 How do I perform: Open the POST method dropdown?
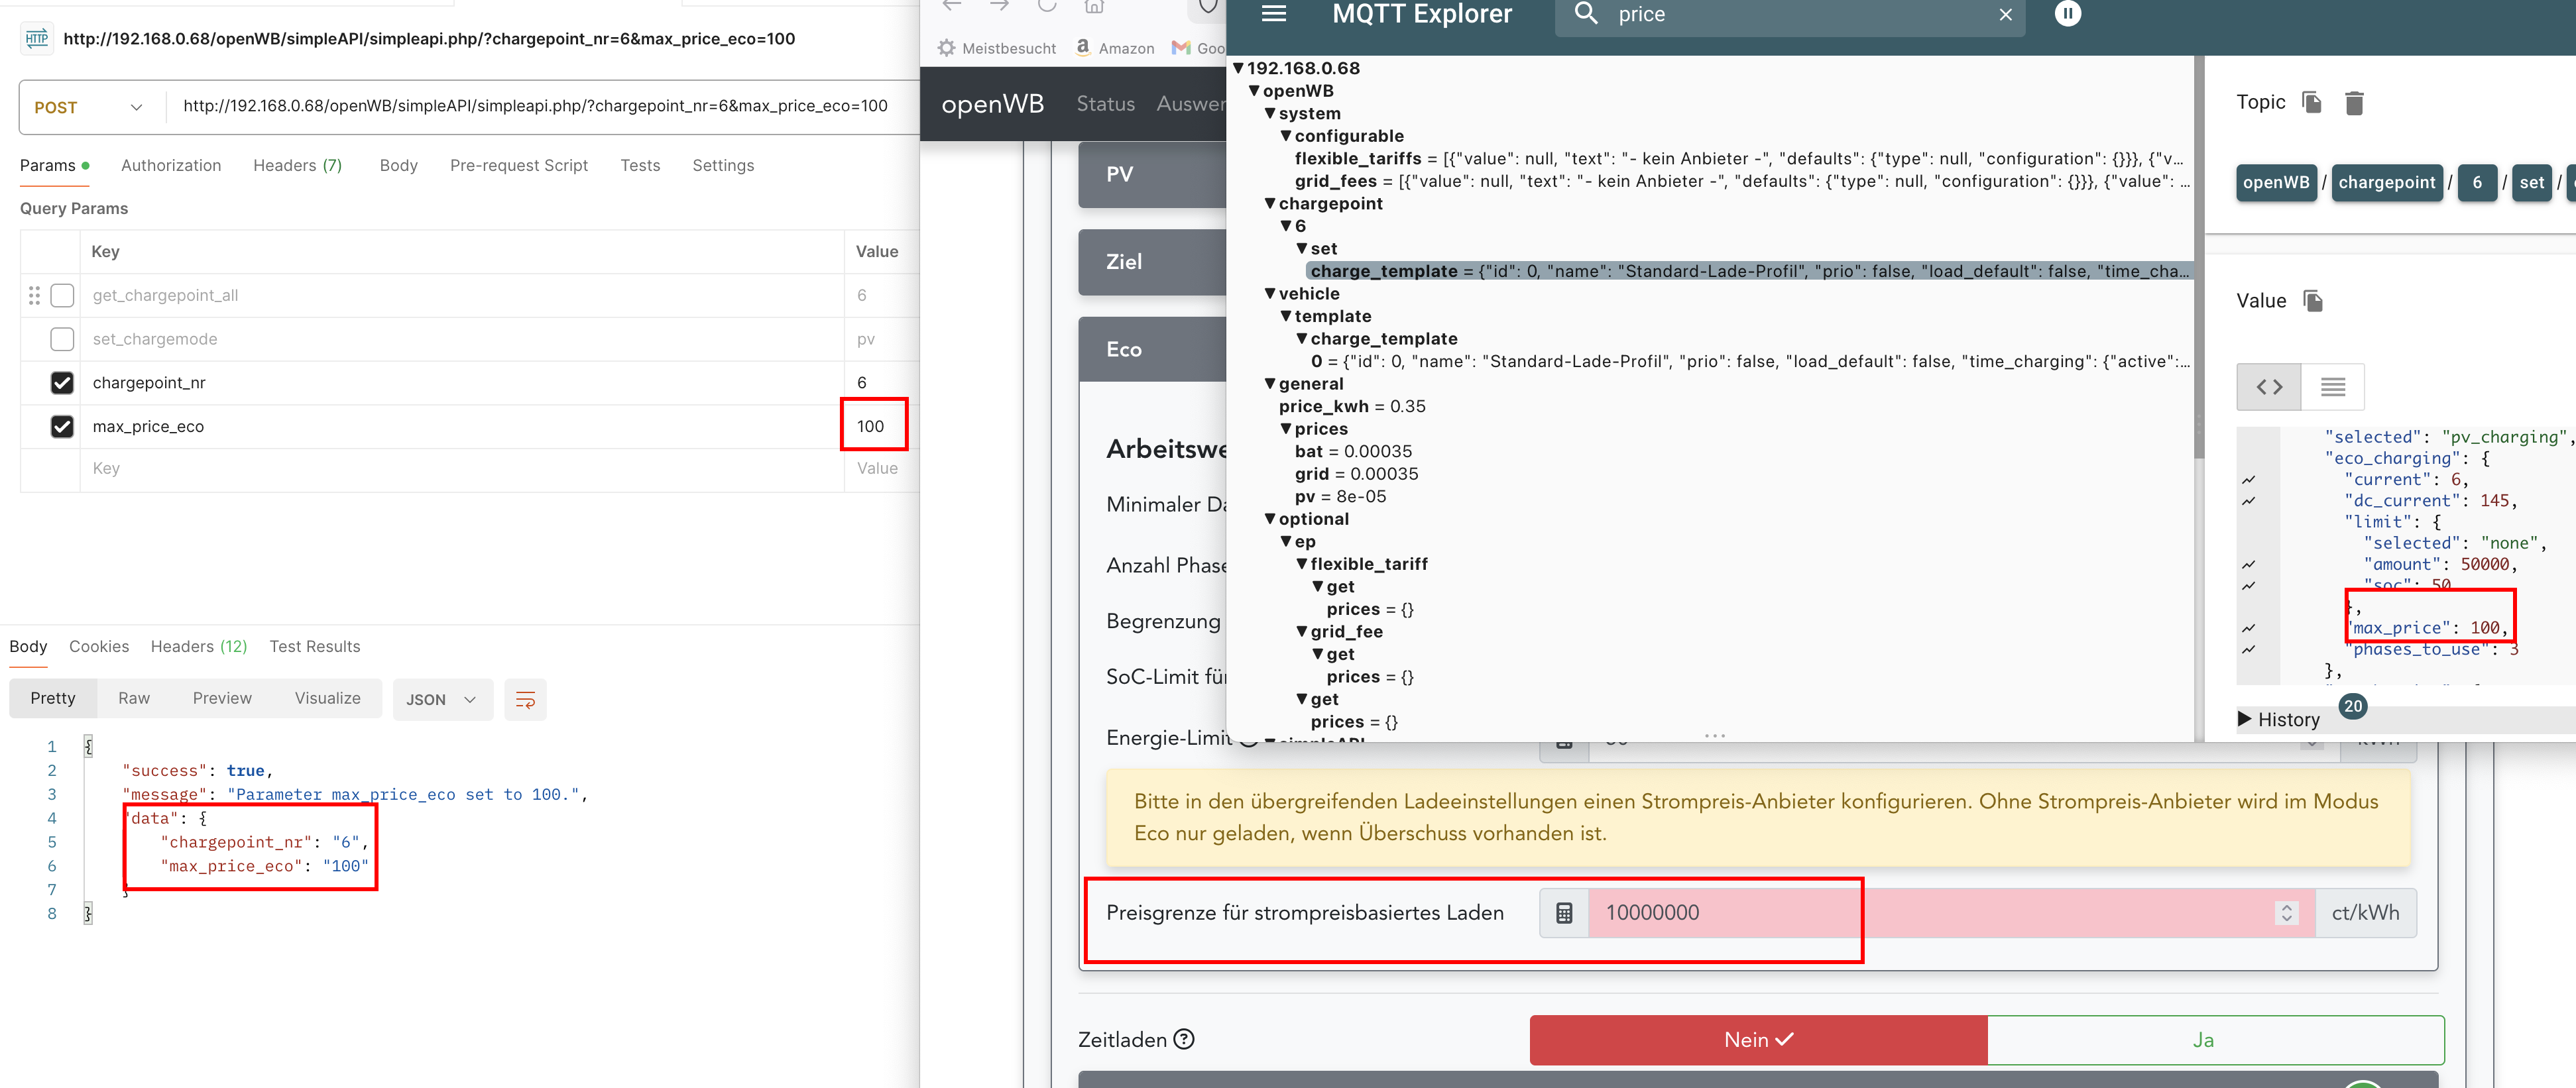[x=89, y=107]
